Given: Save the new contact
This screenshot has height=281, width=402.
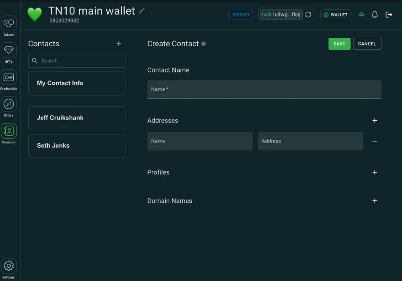Looking at the screenshot, I should tap(339, 44).
